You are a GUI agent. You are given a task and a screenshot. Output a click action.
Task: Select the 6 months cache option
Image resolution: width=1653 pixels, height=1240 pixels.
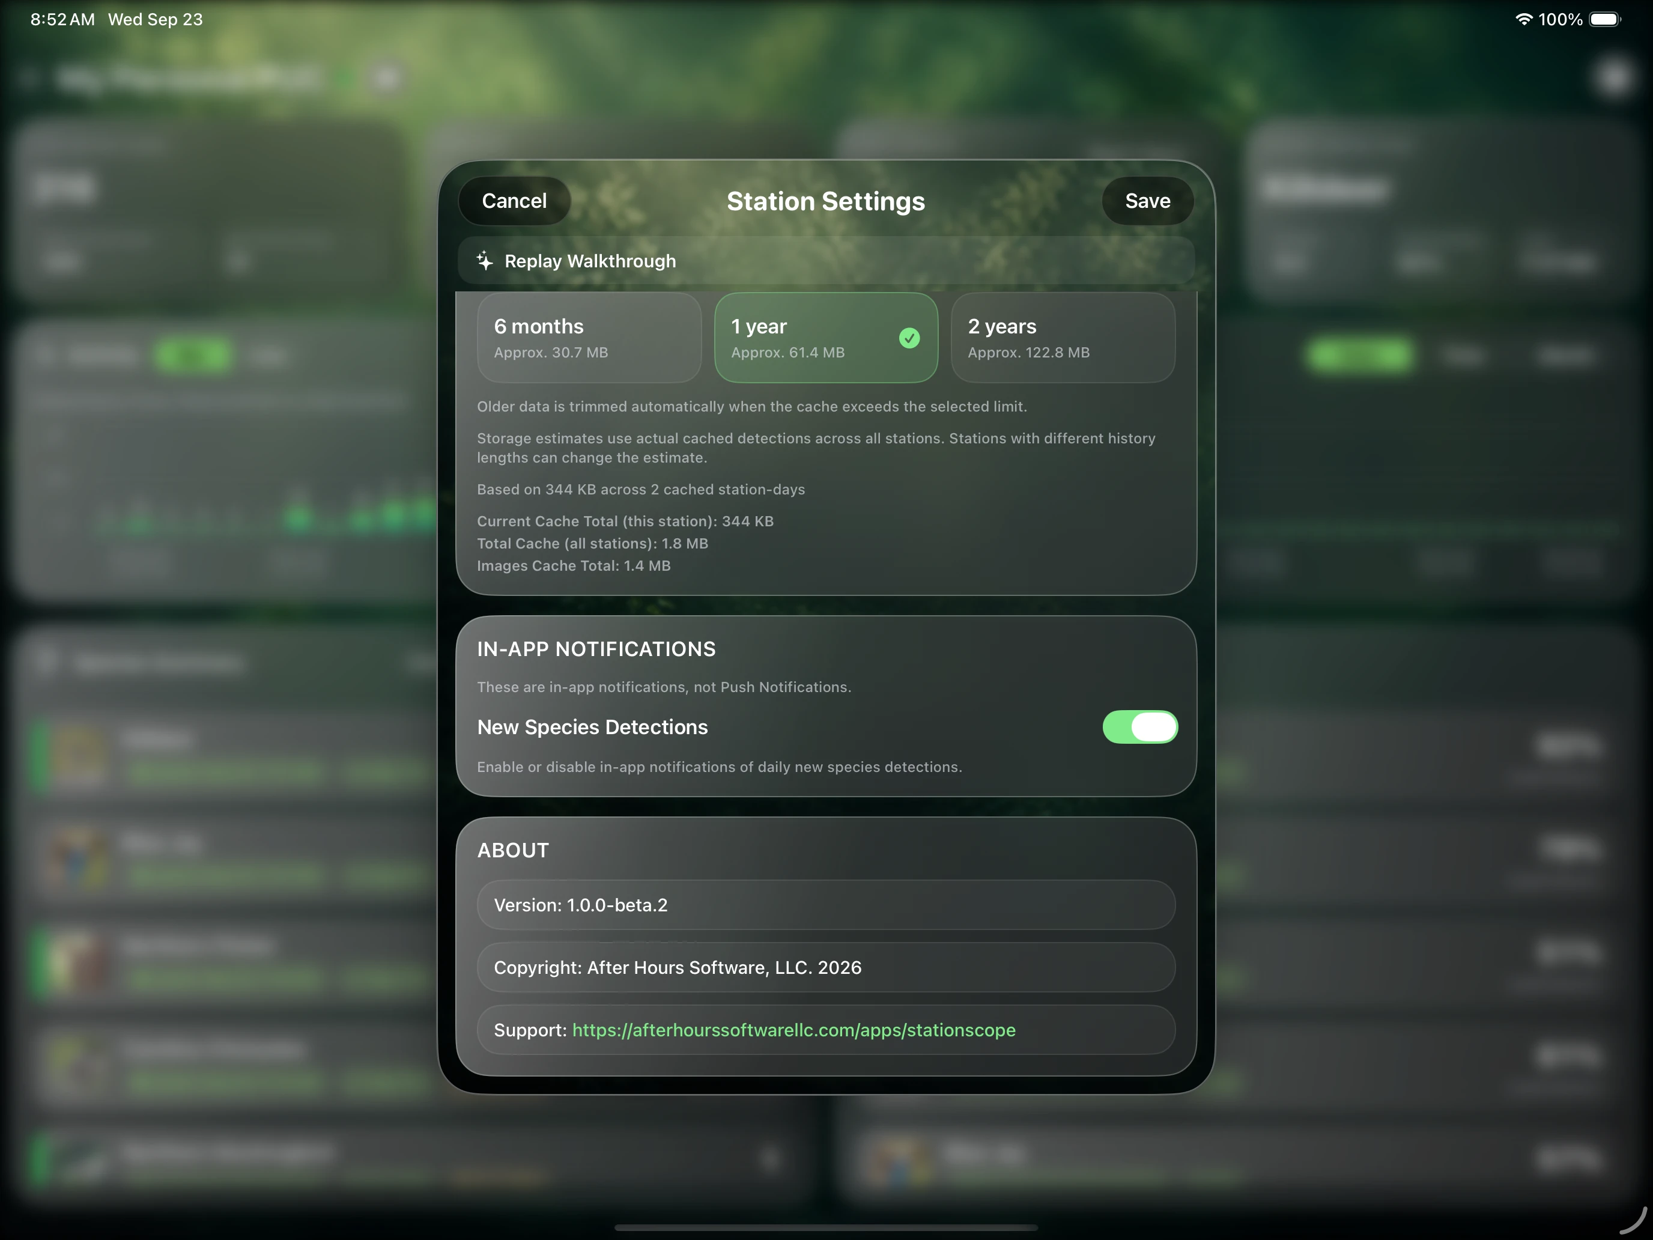click(x=589, y=338)
